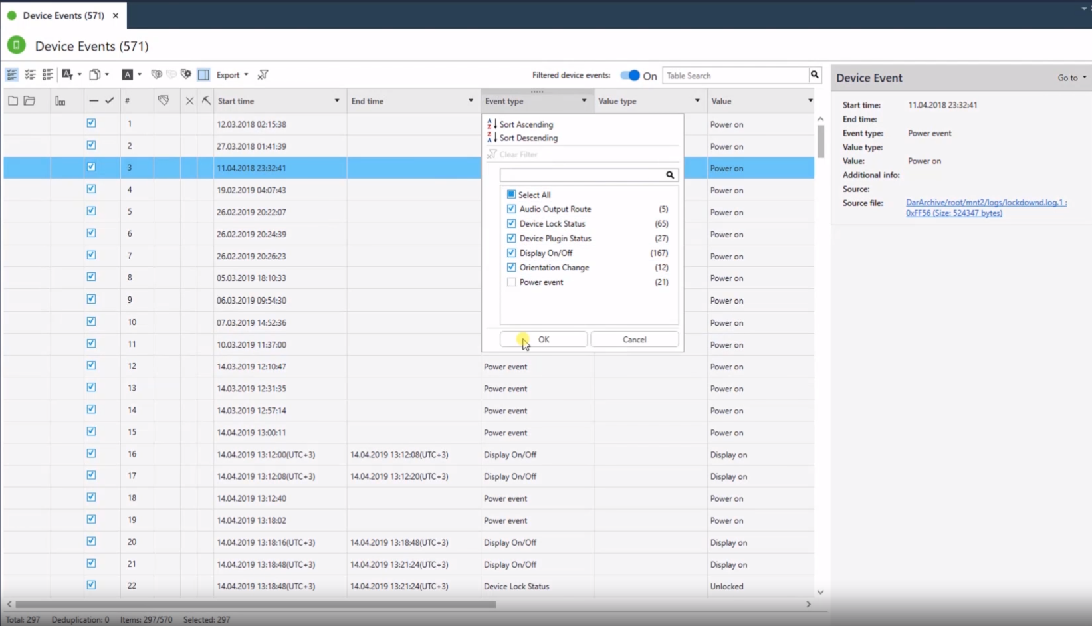Open highlight color dropdown arrow
1092x626 pixels.
pyautogui.click(x=140, y=75)
